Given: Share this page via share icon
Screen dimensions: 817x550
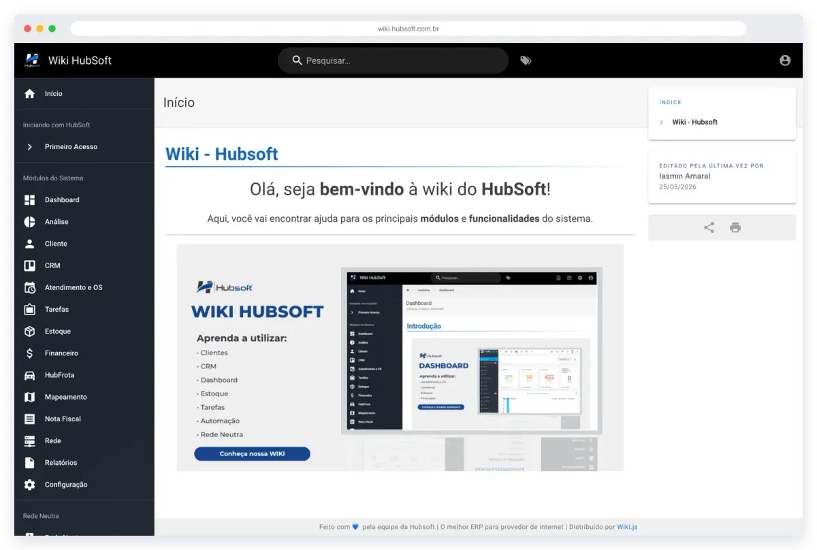Looking at the screenshot, I should [x=709, y=227].
